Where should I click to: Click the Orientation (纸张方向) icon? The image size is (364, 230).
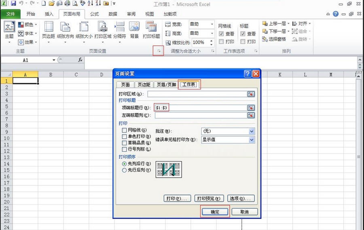coord(65,26)
